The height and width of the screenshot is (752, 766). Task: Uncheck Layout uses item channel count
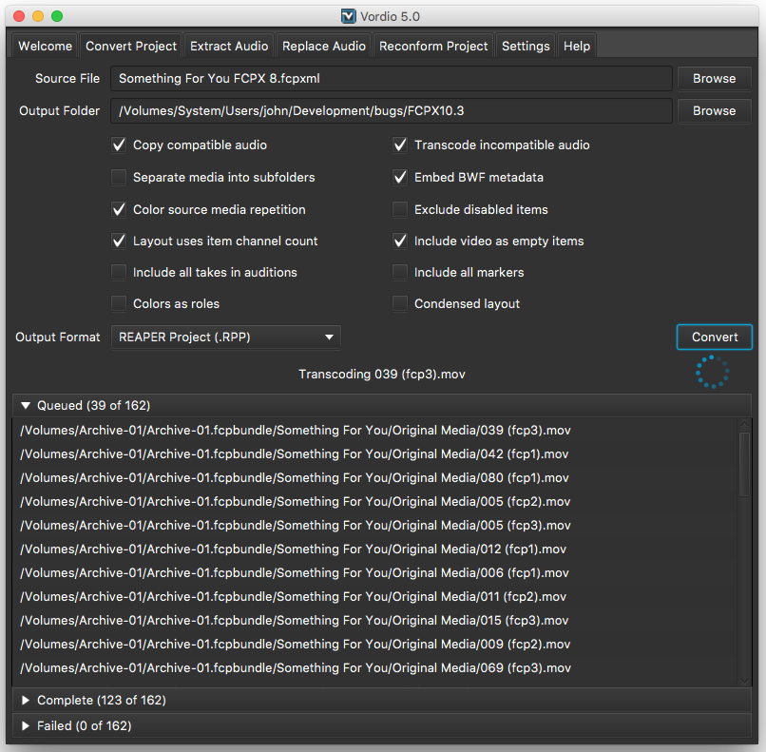(x=119, y=241)
